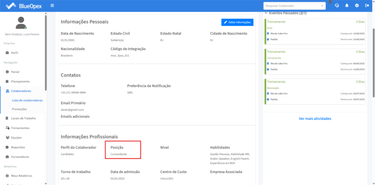Image resolution: width=375 pixels, height=185 pixels.
Task: Click the Contatos section heading
Action: [x=71, y=75]
